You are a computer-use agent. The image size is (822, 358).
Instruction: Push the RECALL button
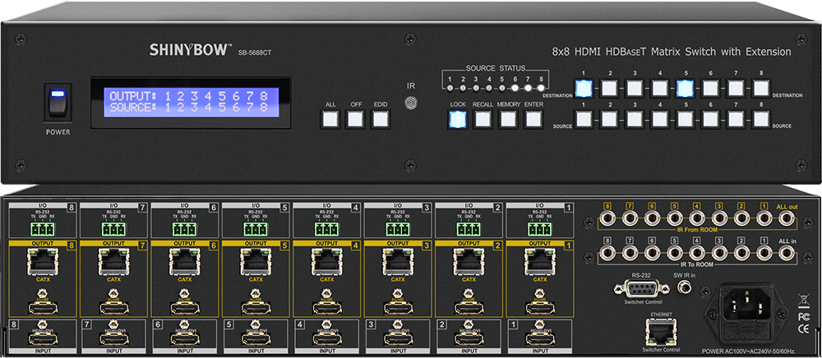[483, 119]
